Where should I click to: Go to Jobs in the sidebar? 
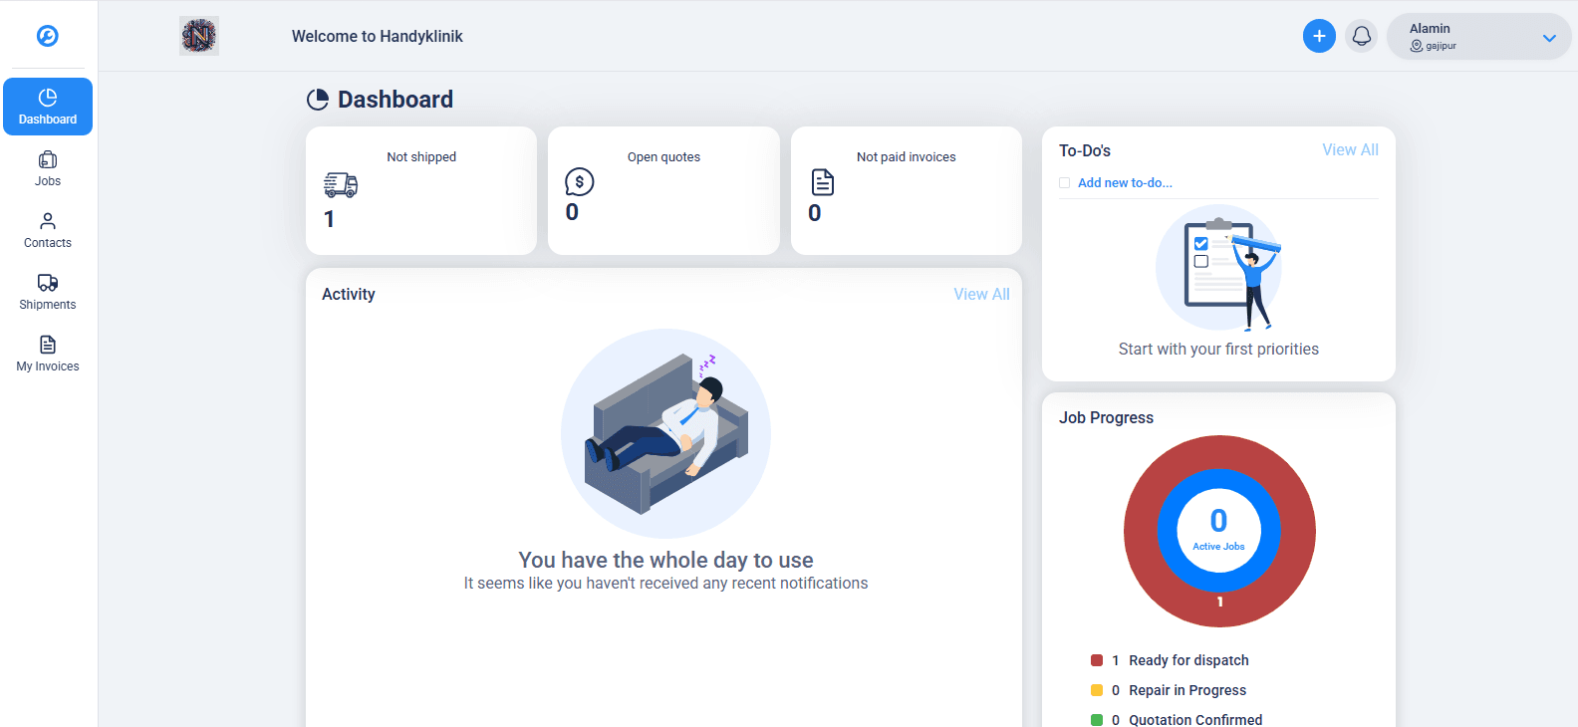(48, 168)
